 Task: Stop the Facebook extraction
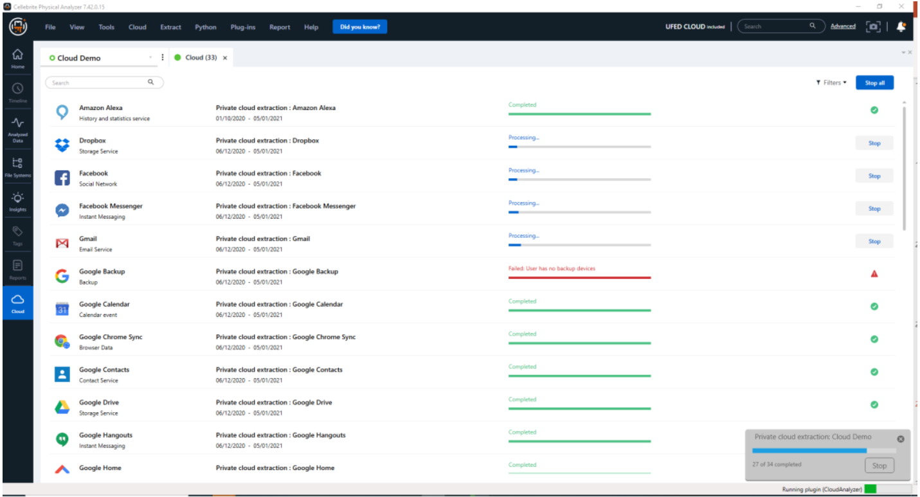(874, 176)
